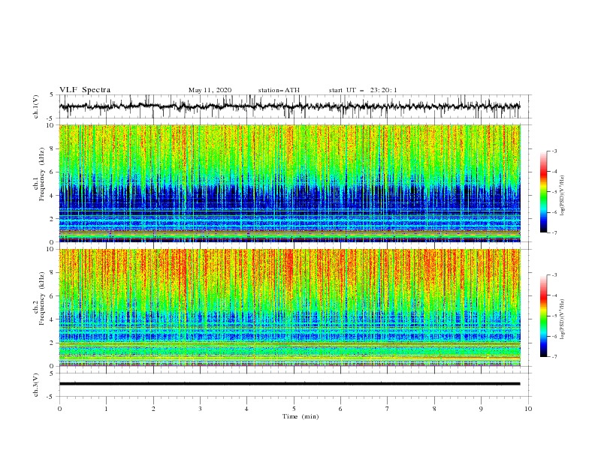
Task: Click the lower color bar's log(PSD) label
Action: (563, 319)
